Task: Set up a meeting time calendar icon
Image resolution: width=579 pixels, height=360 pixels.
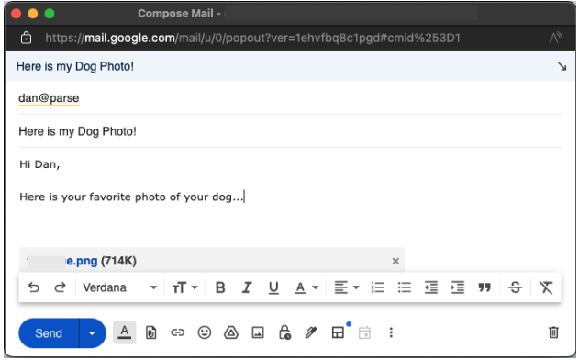Action: click(364, 332)
